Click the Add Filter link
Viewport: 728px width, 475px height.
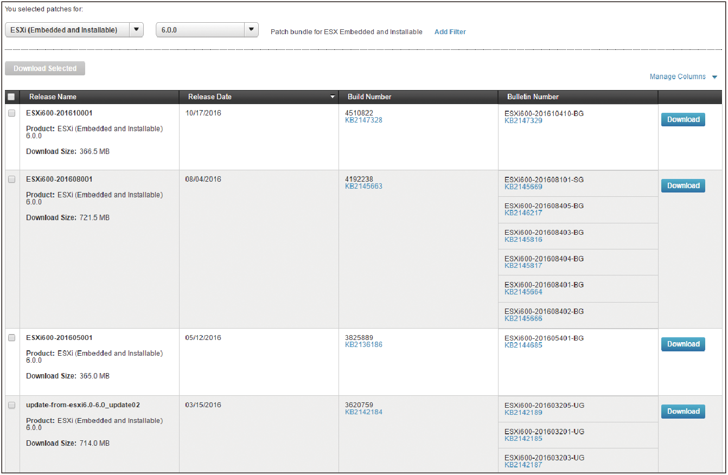(450, 32)
